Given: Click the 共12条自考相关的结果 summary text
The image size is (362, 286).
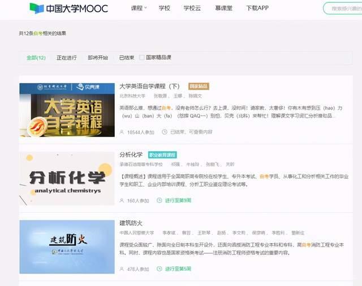Looking at the screenshot, I should (x=42, y=33).
